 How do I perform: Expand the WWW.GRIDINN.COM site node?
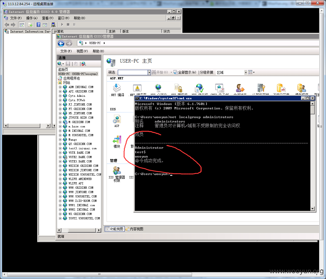click(x=60, y=188)
